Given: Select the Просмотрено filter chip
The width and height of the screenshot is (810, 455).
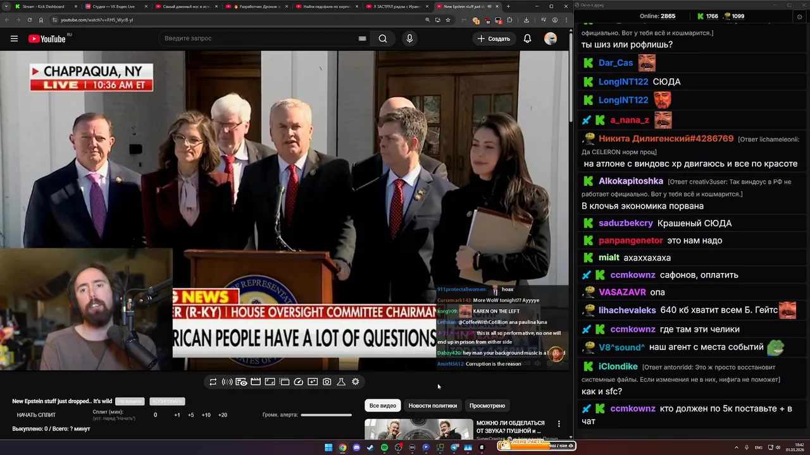Looking at the screenshot, I should (x=487, y=406).
